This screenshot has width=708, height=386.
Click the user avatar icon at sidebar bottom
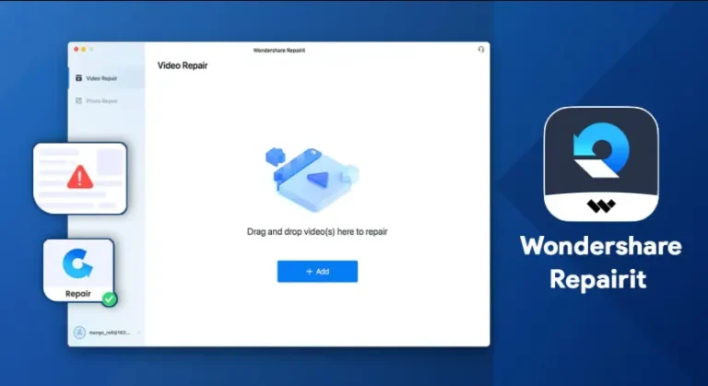point(79,333)
